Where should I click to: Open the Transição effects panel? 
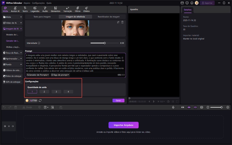pyautogui.click(x=68, y=9)
